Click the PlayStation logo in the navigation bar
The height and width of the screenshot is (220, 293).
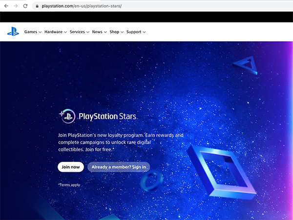(13, 31)
